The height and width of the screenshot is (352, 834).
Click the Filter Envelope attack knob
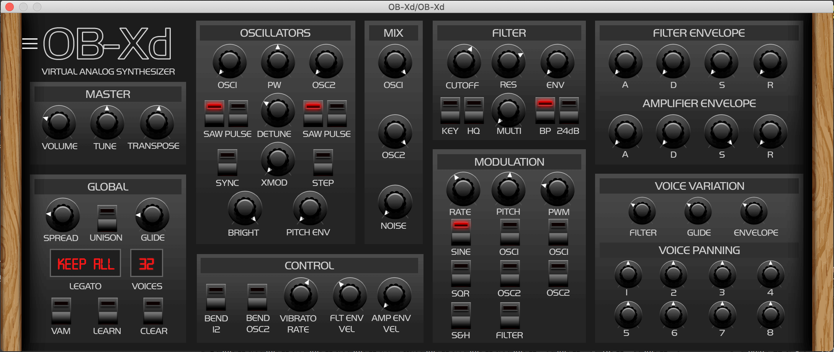pyautogui.click(x=625, y=61)
